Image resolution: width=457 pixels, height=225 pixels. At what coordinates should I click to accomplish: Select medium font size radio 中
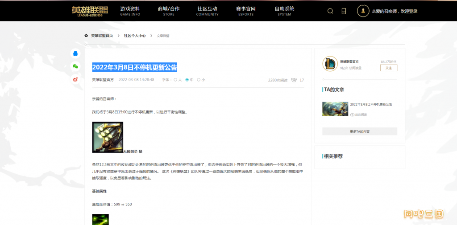187,80
